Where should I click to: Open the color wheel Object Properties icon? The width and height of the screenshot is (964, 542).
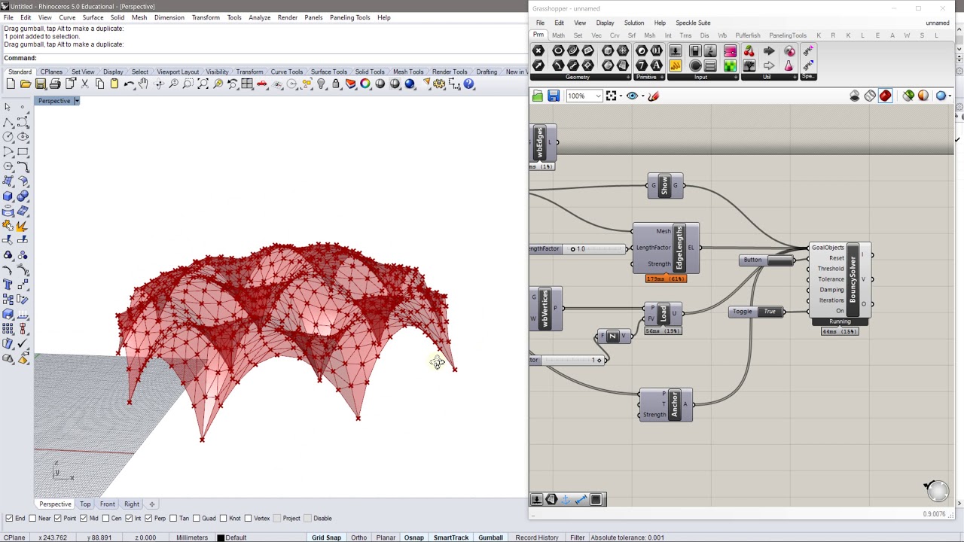(365, 84)
